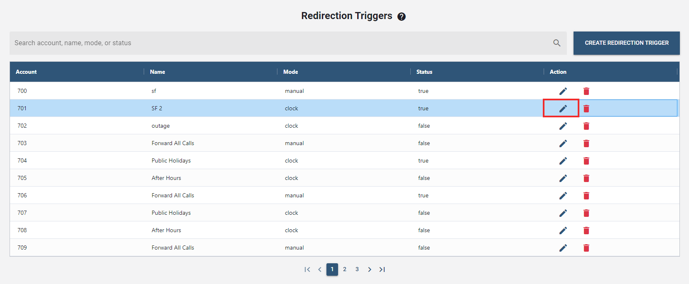689x284 pixels.
Task: Edit account 705 After Hours trigger
Action: [x=563, y=178]
